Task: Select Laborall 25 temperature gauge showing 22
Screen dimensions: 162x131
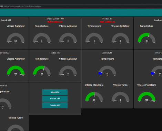Action: click(x=6, y=104)
